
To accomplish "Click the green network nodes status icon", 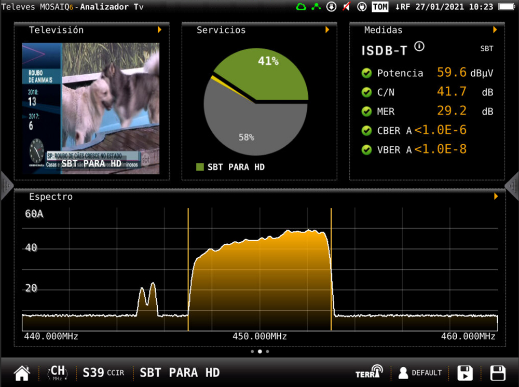I will [316, 6].
